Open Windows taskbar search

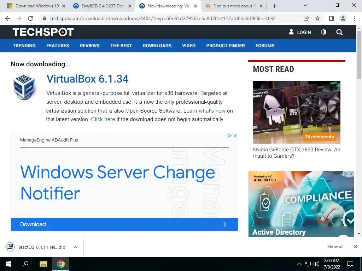coord(25,264)
